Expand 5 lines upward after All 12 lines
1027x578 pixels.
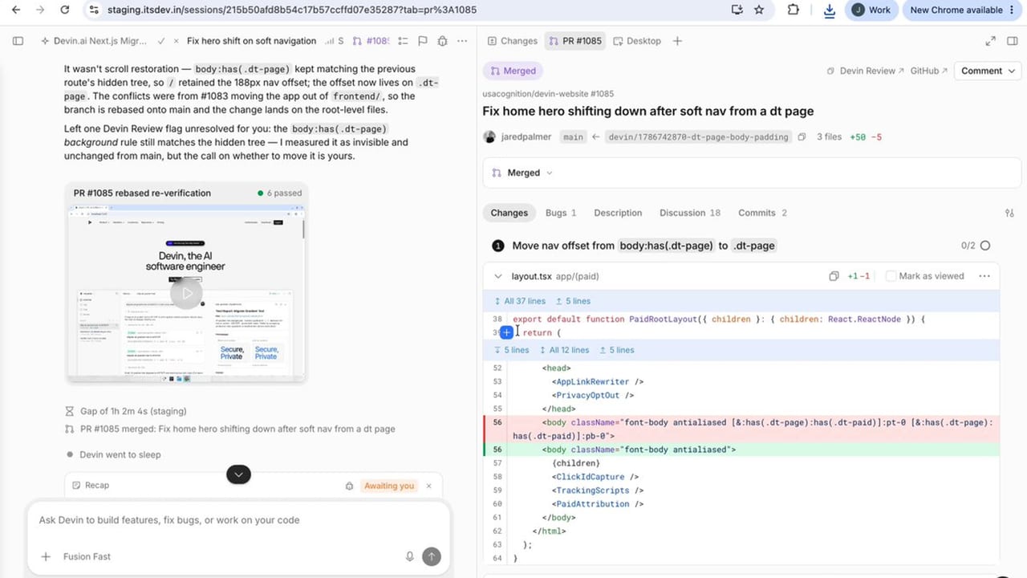click(x=616, y=350)
